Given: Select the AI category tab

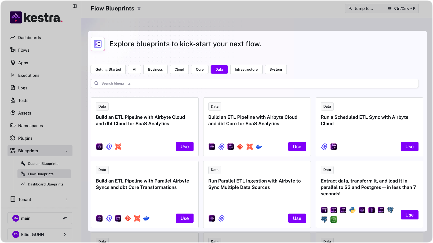Looking at the screenshot, I should 134,69.
